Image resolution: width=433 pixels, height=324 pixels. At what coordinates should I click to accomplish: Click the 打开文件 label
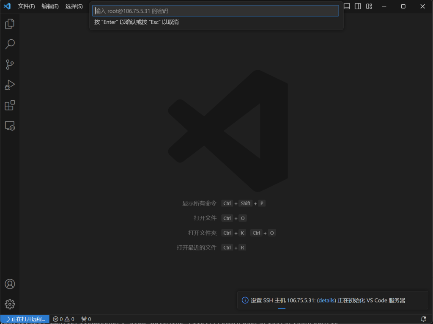(x=205, y=218)
